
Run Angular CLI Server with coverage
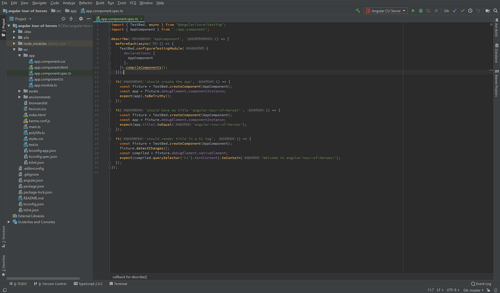coord(429,11)
